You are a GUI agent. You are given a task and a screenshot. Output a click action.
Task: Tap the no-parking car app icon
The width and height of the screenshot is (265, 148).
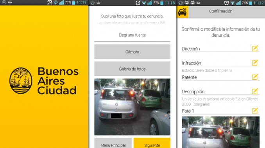point(182,12)
